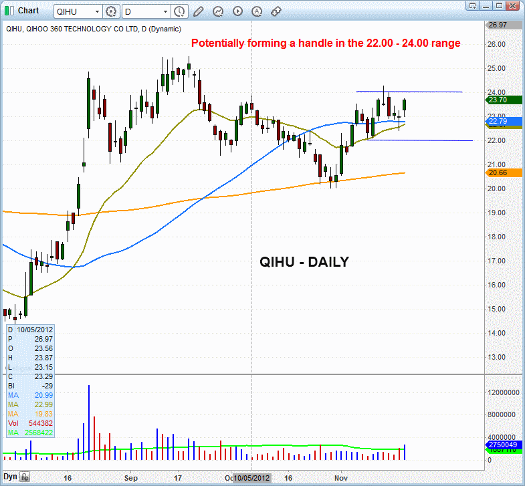Click the lock icon next to Dyn
Viewport: 525px width, 486px height.
tap(25, 477)
